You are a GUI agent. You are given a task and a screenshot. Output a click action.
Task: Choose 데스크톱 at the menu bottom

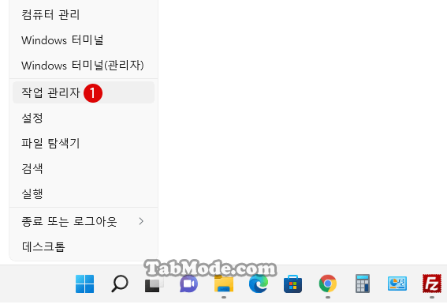click(84, 246)
